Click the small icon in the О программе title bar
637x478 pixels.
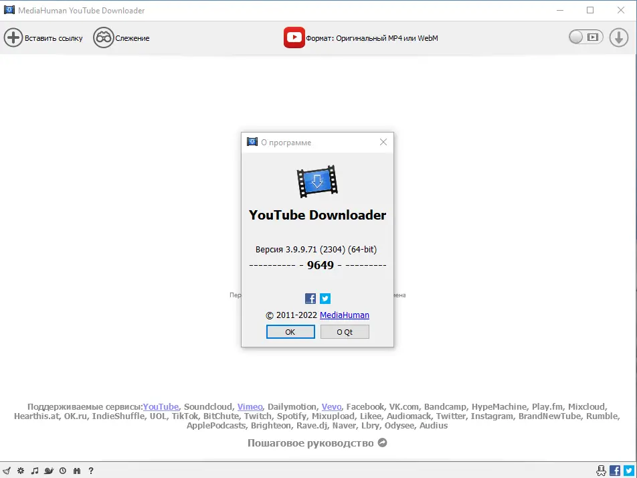(252, 142)
